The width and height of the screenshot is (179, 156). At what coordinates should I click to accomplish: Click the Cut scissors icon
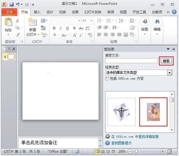tap(17, 21)
